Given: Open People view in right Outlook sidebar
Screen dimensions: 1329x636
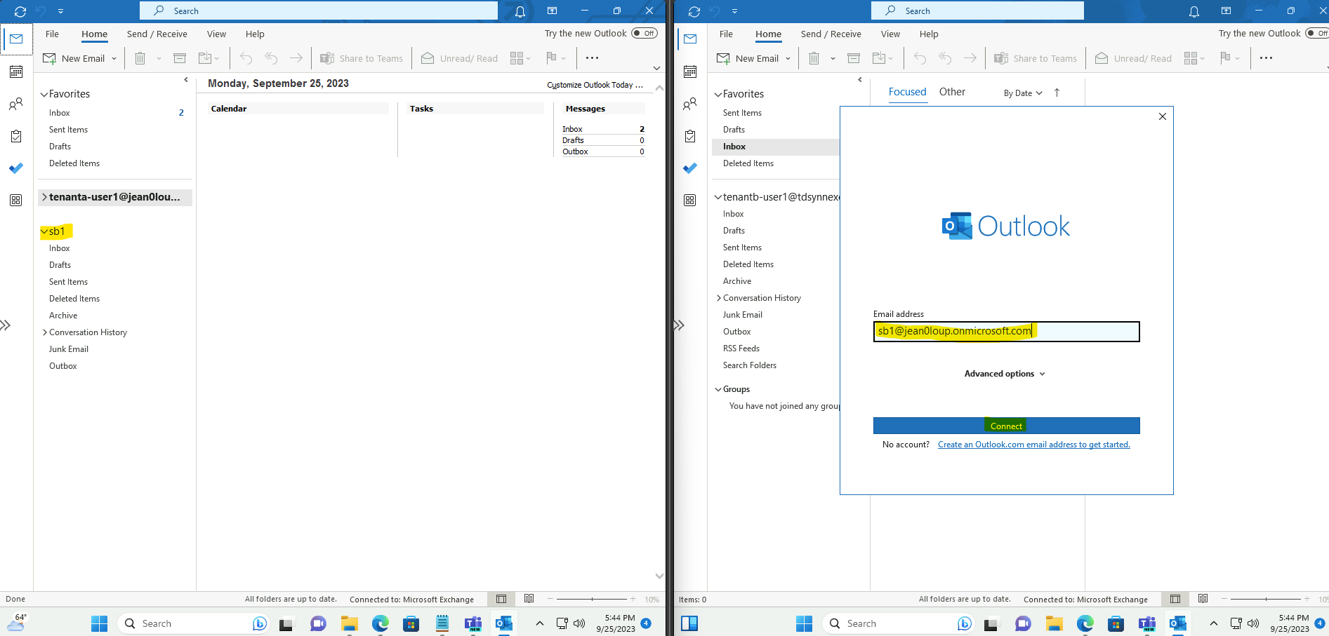Looking at the screenshot, I should (690, 104).
